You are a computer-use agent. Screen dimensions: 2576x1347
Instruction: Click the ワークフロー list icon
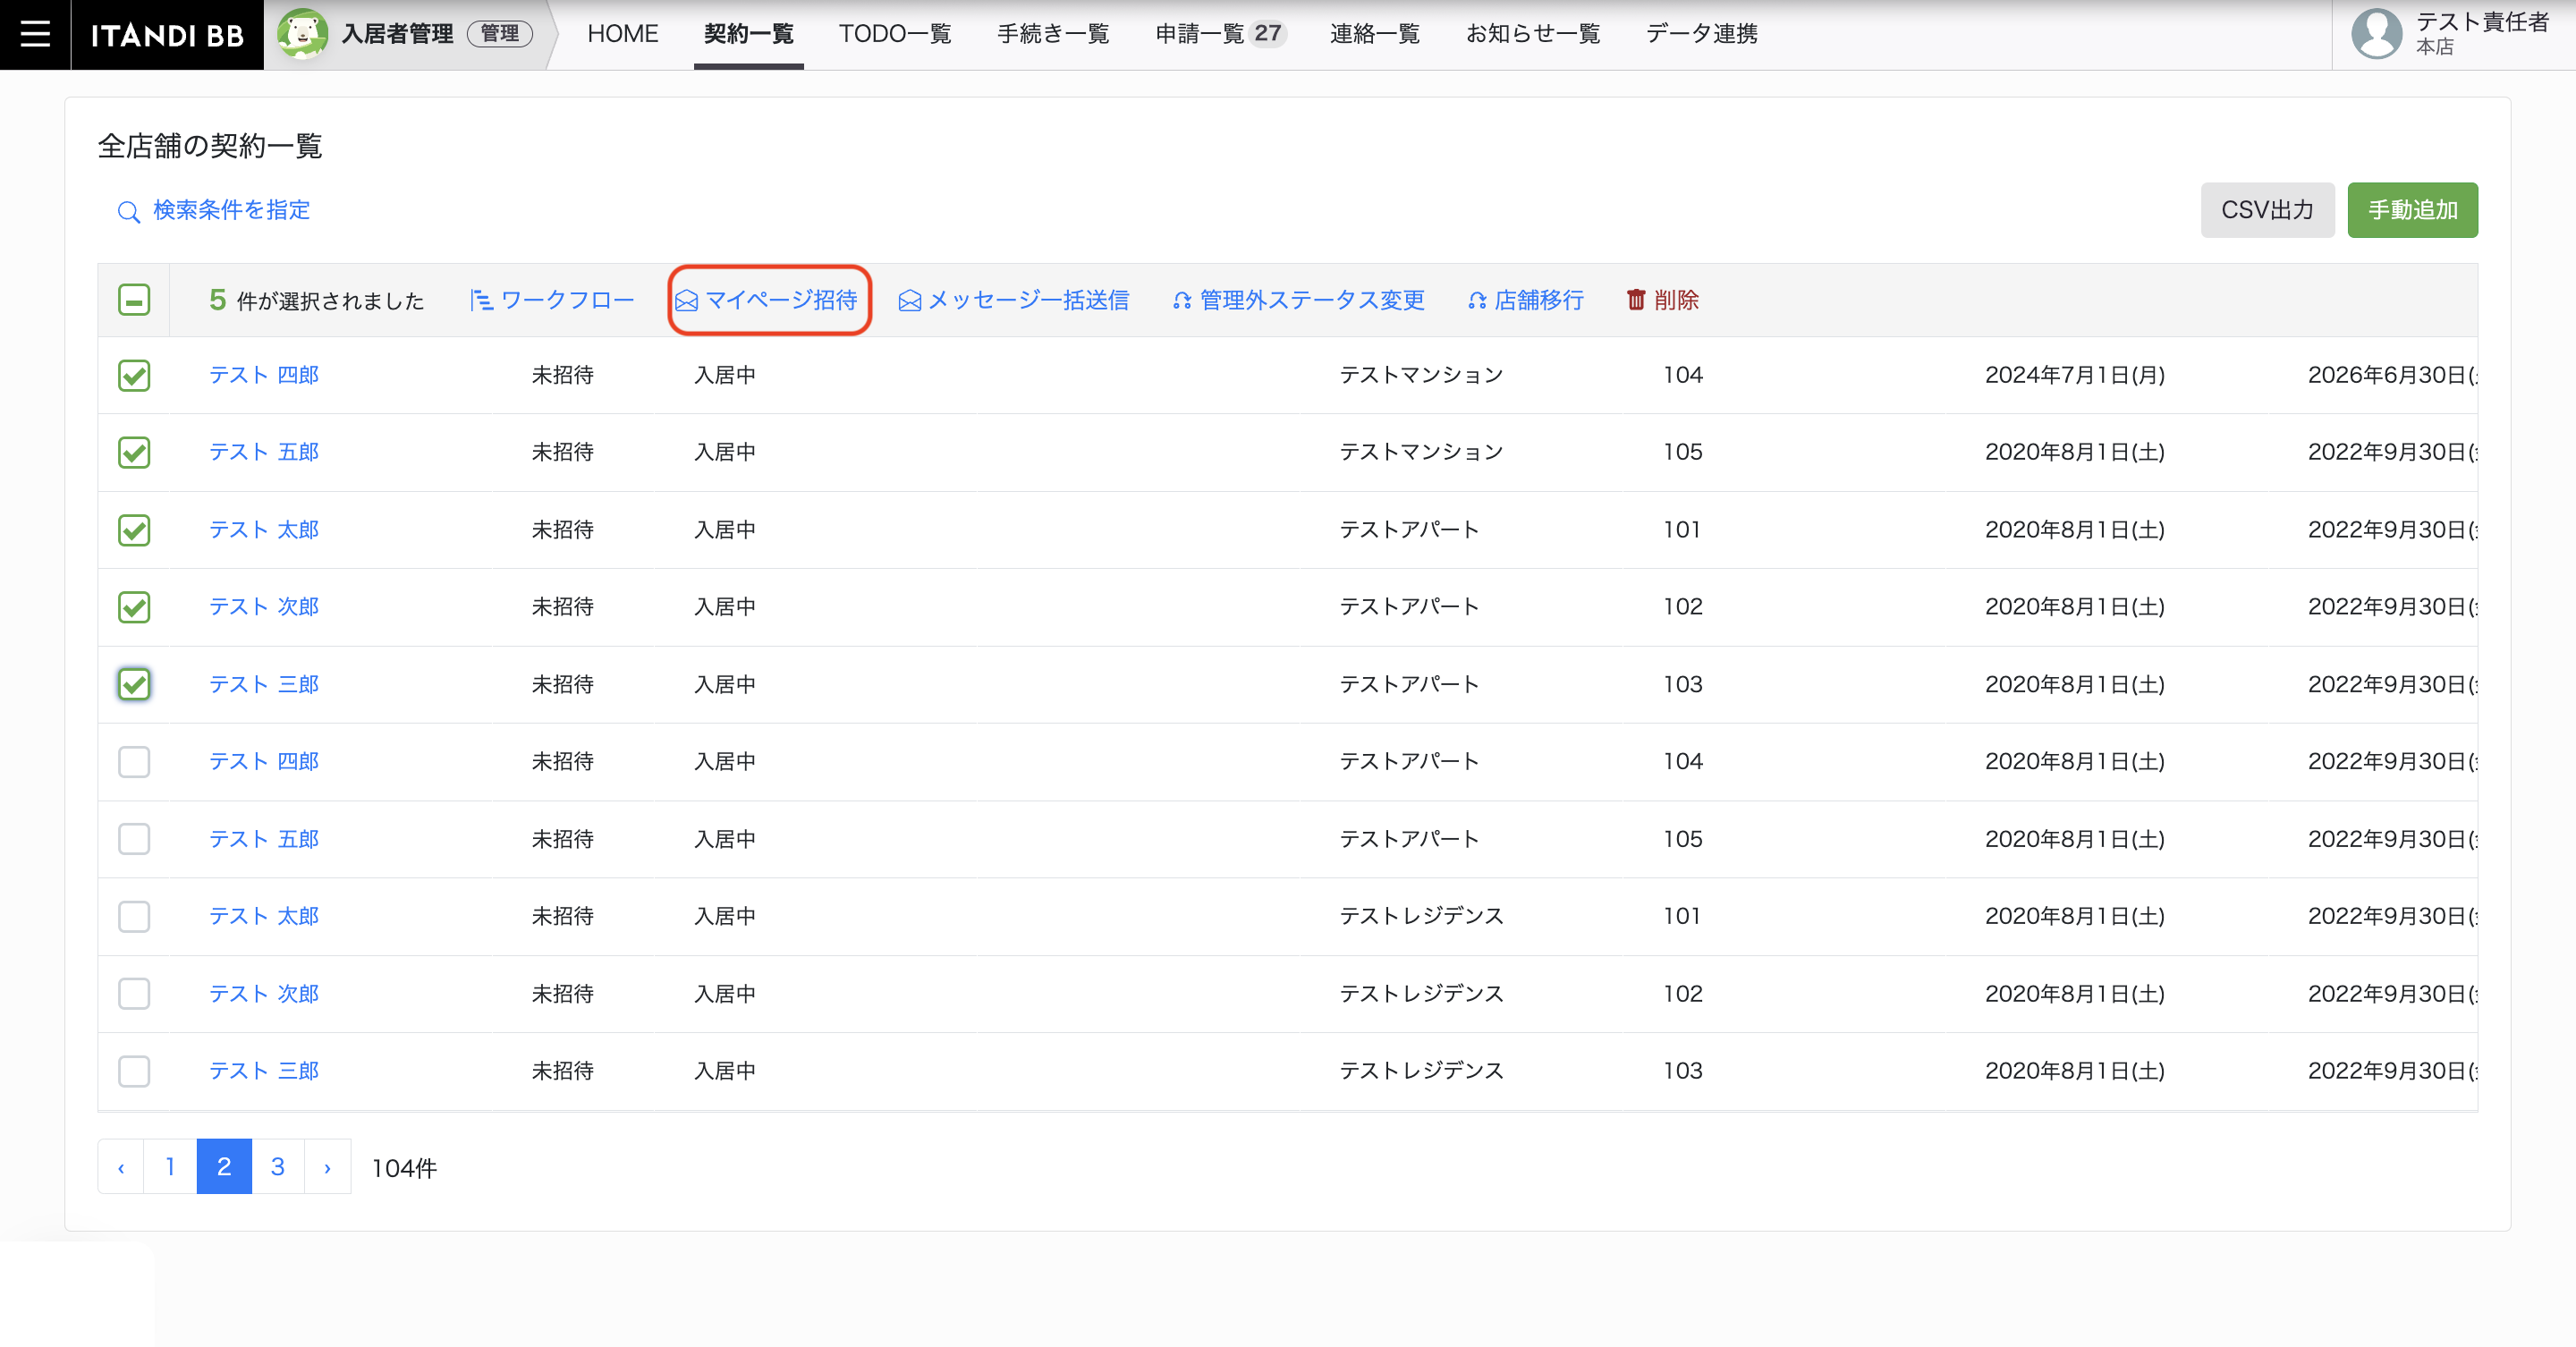coord(481,300)
